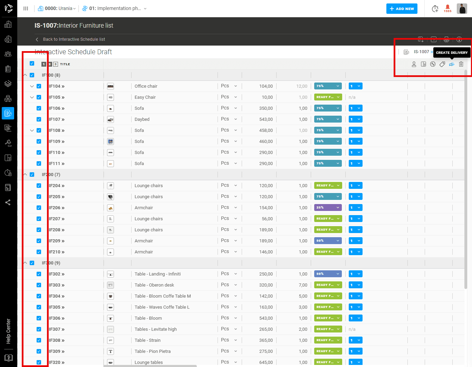Screen dimensions: 472x367
Task: Collapse the IF300 group
Action: 25,263
